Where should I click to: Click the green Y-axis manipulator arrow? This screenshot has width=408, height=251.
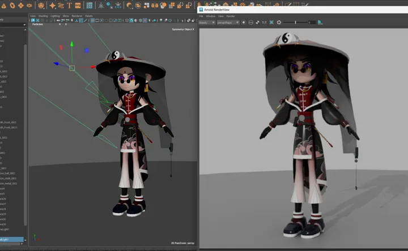click(72, 44)
